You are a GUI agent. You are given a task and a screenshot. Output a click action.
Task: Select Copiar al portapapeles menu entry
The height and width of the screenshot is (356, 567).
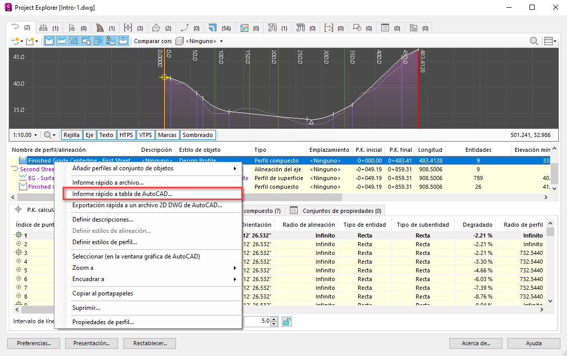click(103, 293)
